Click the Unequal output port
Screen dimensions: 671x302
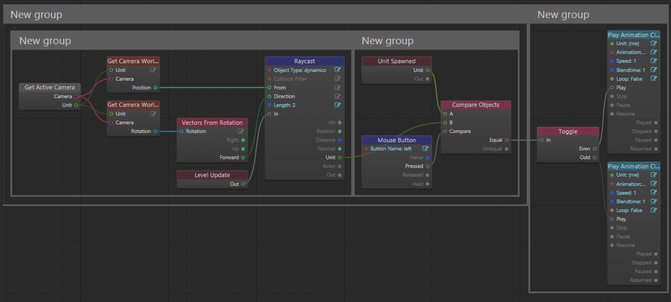(507, 149)
